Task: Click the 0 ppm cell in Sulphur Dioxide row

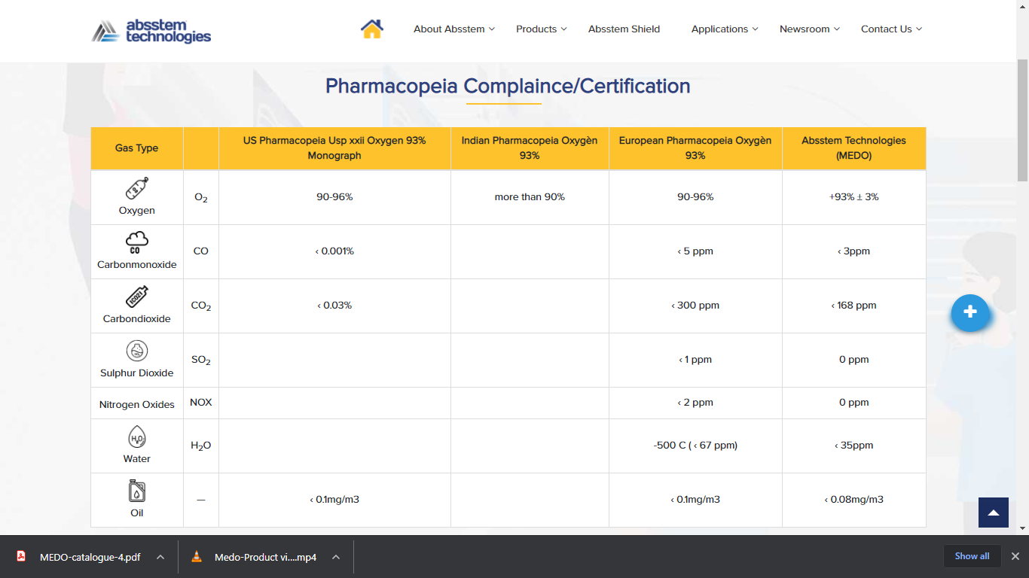Action: (854, 360)
